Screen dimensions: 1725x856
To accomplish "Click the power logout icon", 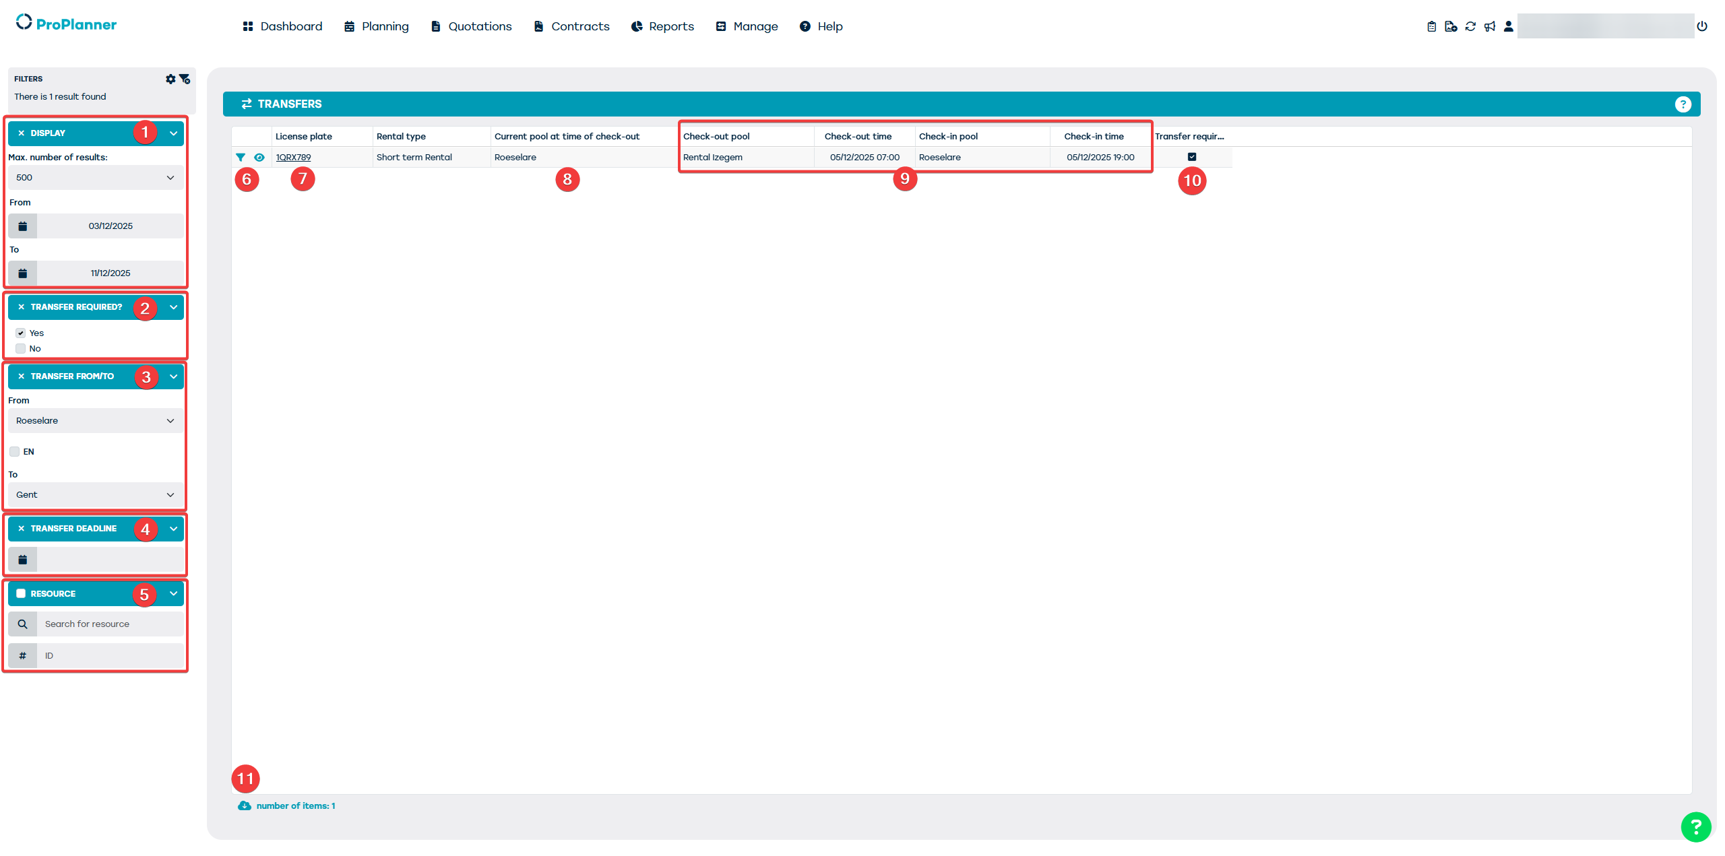I will (x=1702, y=26).
